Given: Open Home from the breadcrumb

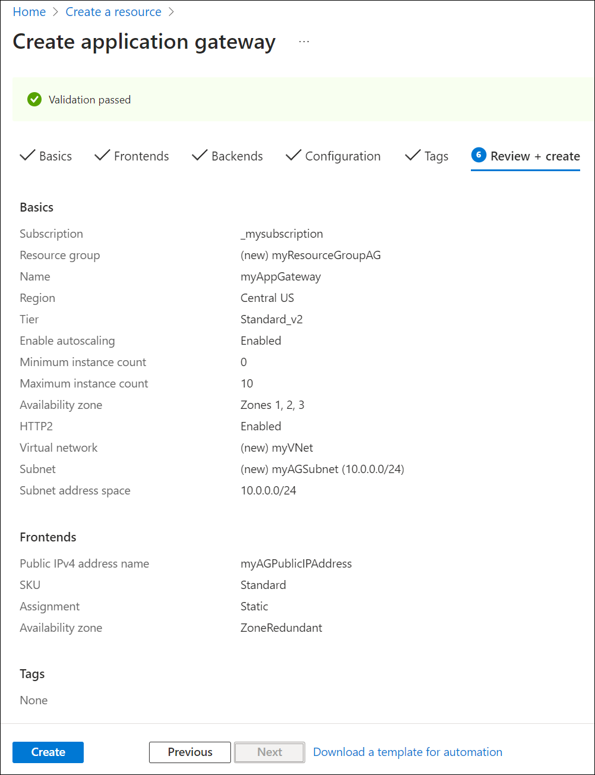Looking at the screenshot, I should coord(29,11).
